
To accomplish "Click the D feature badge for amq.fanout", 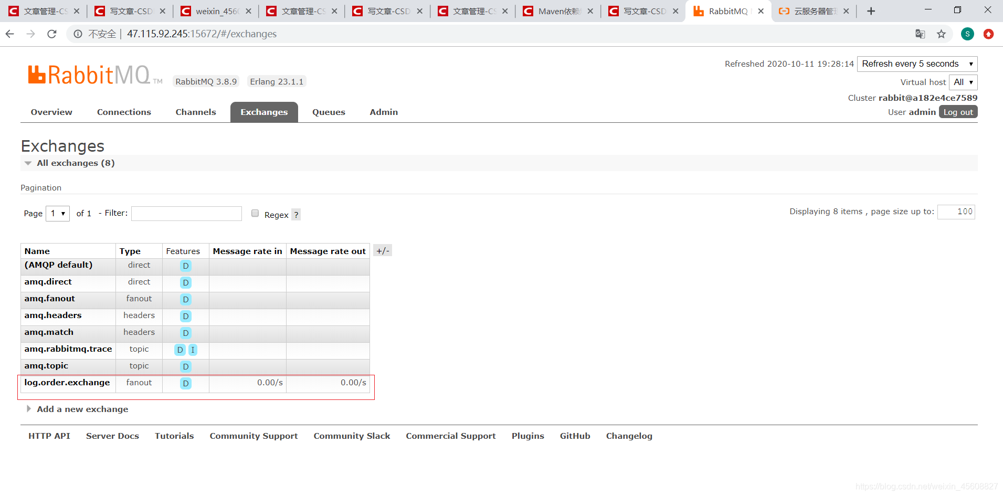I will point(186,300).
